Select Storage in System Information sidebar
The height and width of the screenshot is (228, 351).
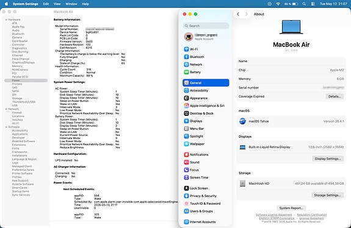tap(17, 98)
